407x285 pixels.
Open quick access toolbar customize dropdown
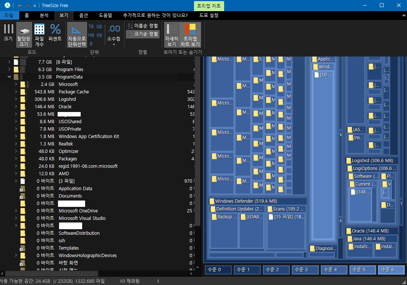point(35,6)
